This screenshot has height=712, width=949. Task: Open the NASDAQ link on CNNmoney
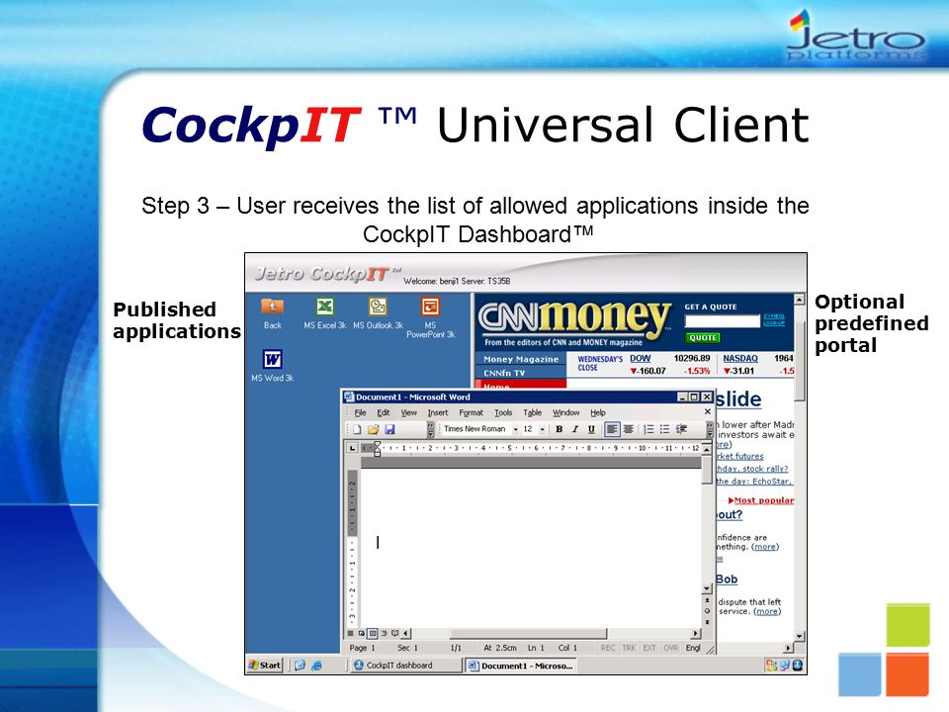(x=740, y=358)
